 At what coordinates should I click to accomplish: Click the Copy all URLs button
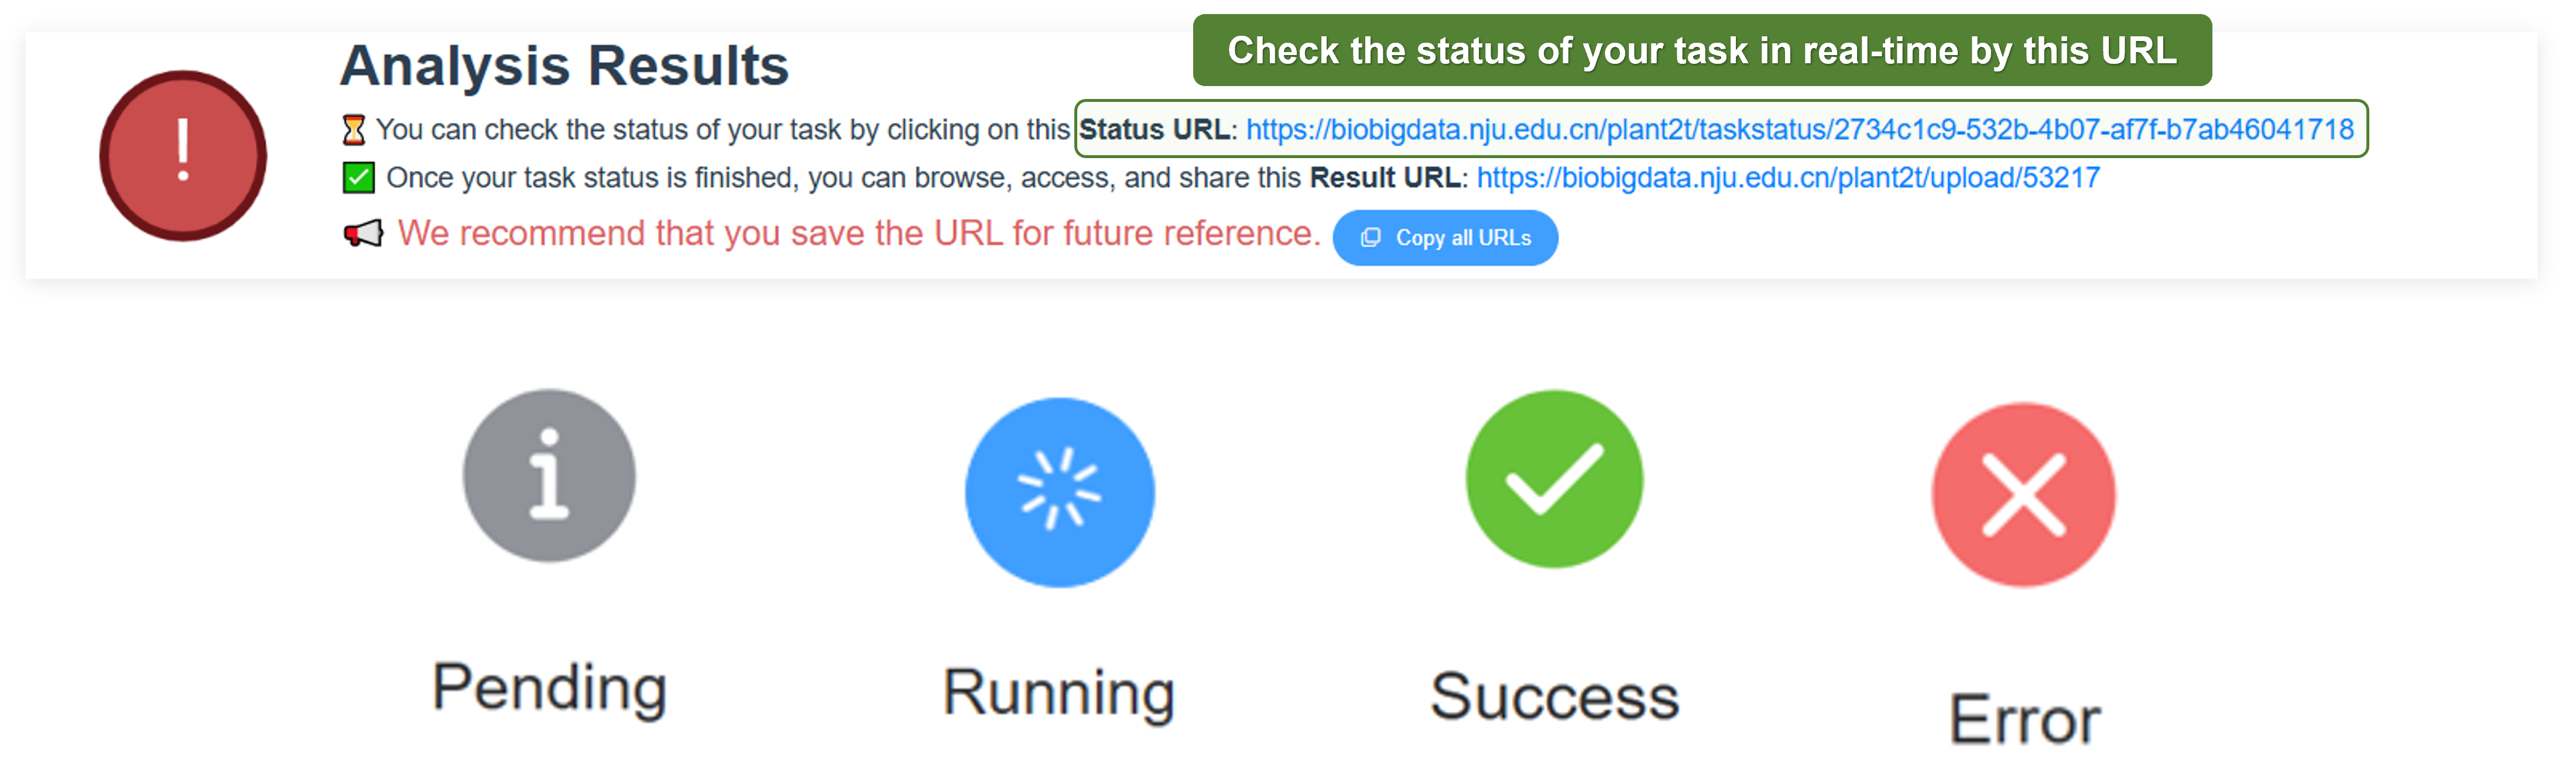tap(1444, 238)
